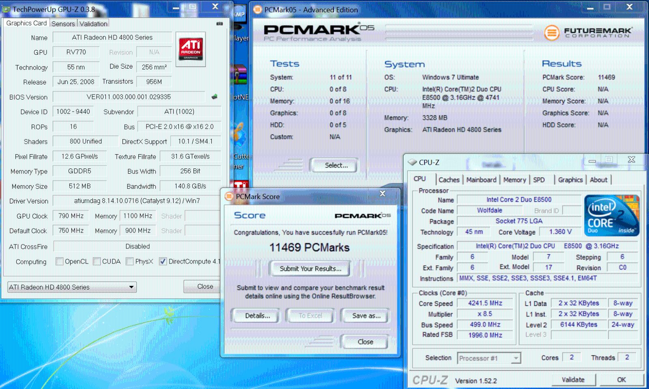The height and width of the screenshot is (389, 649).
Task: Click the Windows 7 Ultimate OS text
Action: 450,77
